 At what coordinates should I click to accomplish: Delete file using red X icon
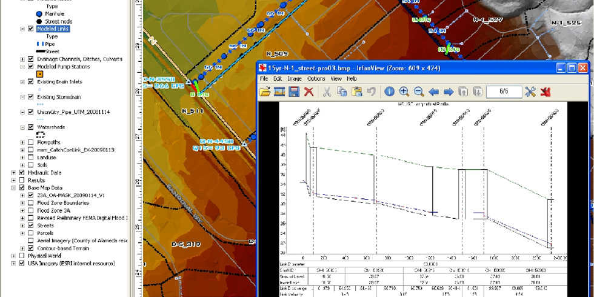pos(309,92)
